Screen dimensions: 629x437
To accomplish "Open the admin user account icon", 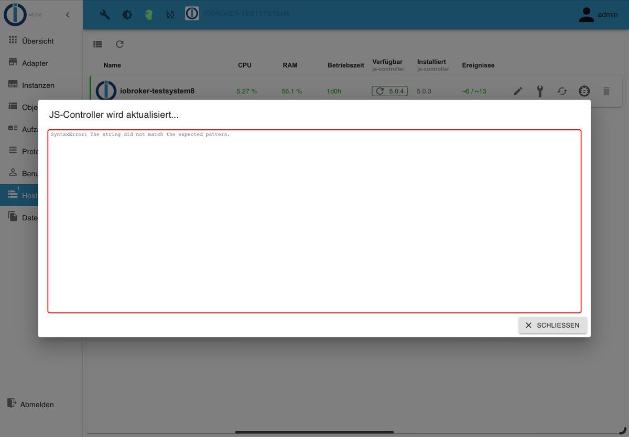I will coord(587,15).
